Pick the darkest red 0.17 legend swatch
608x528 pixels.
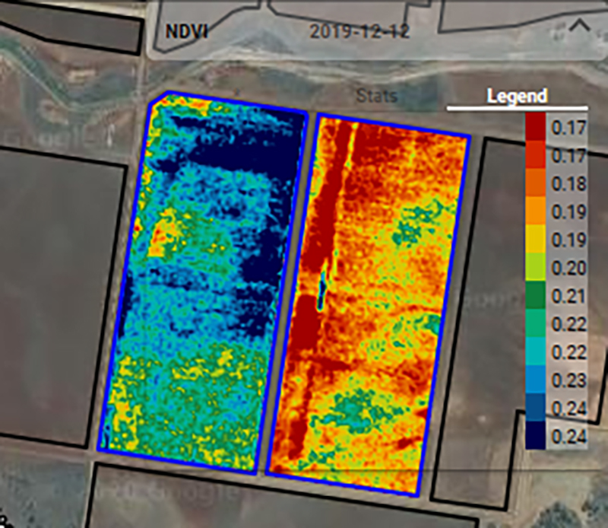pos(535,127)
